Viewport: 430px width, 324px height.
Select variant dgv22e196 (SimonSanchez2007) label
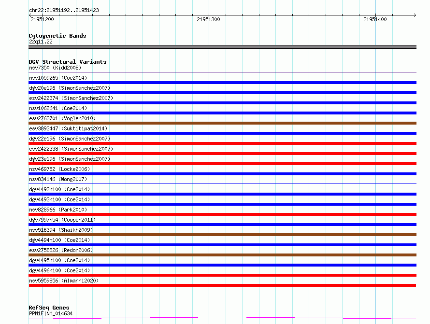coord(70,139)
